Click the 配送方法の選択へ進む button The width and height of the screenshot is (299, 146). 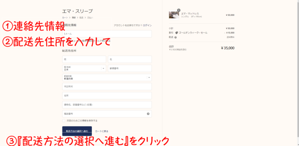point(77,131)
